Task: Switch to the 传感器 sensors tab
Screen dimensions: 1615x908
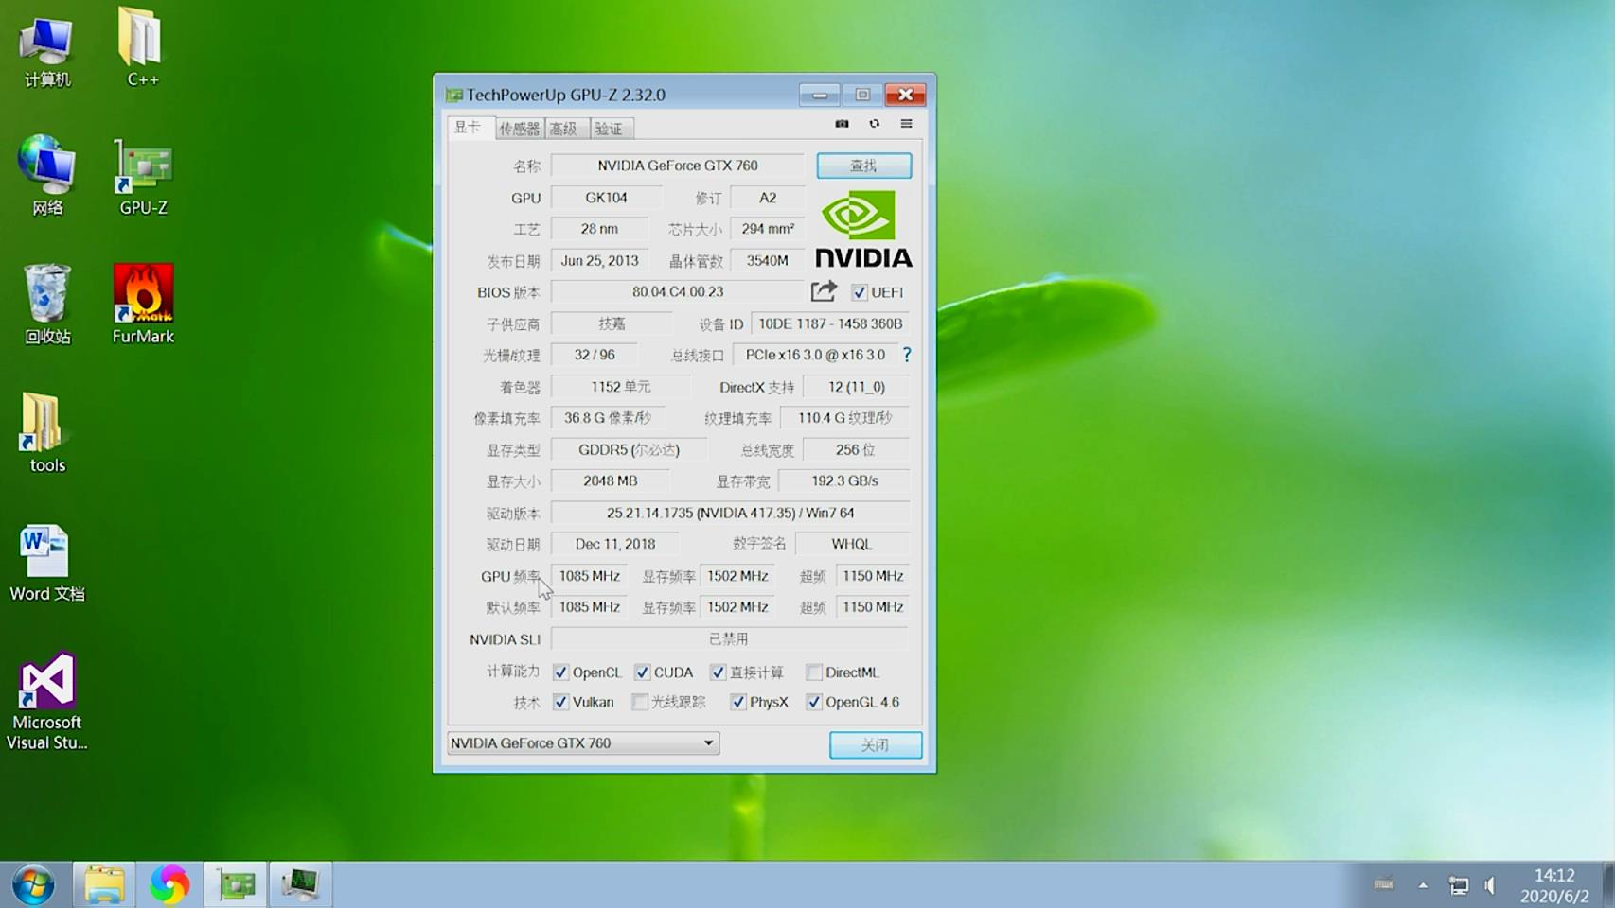Action: pyautogui.click(x=519, y=129)
